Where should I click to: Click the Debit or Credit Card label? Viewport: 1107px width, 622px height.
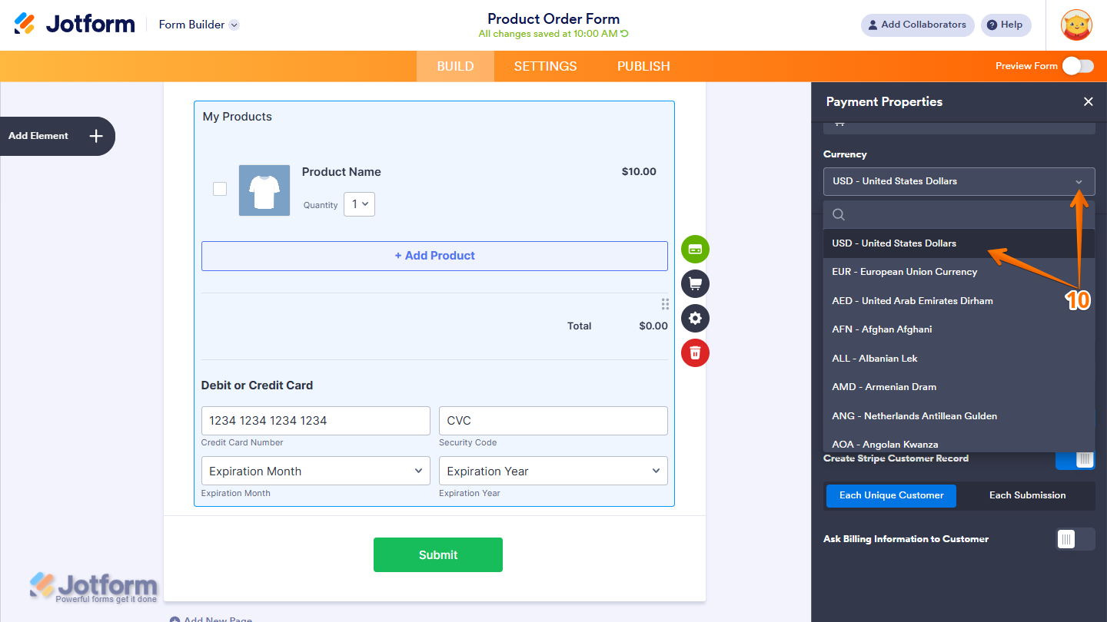point(257,385)
